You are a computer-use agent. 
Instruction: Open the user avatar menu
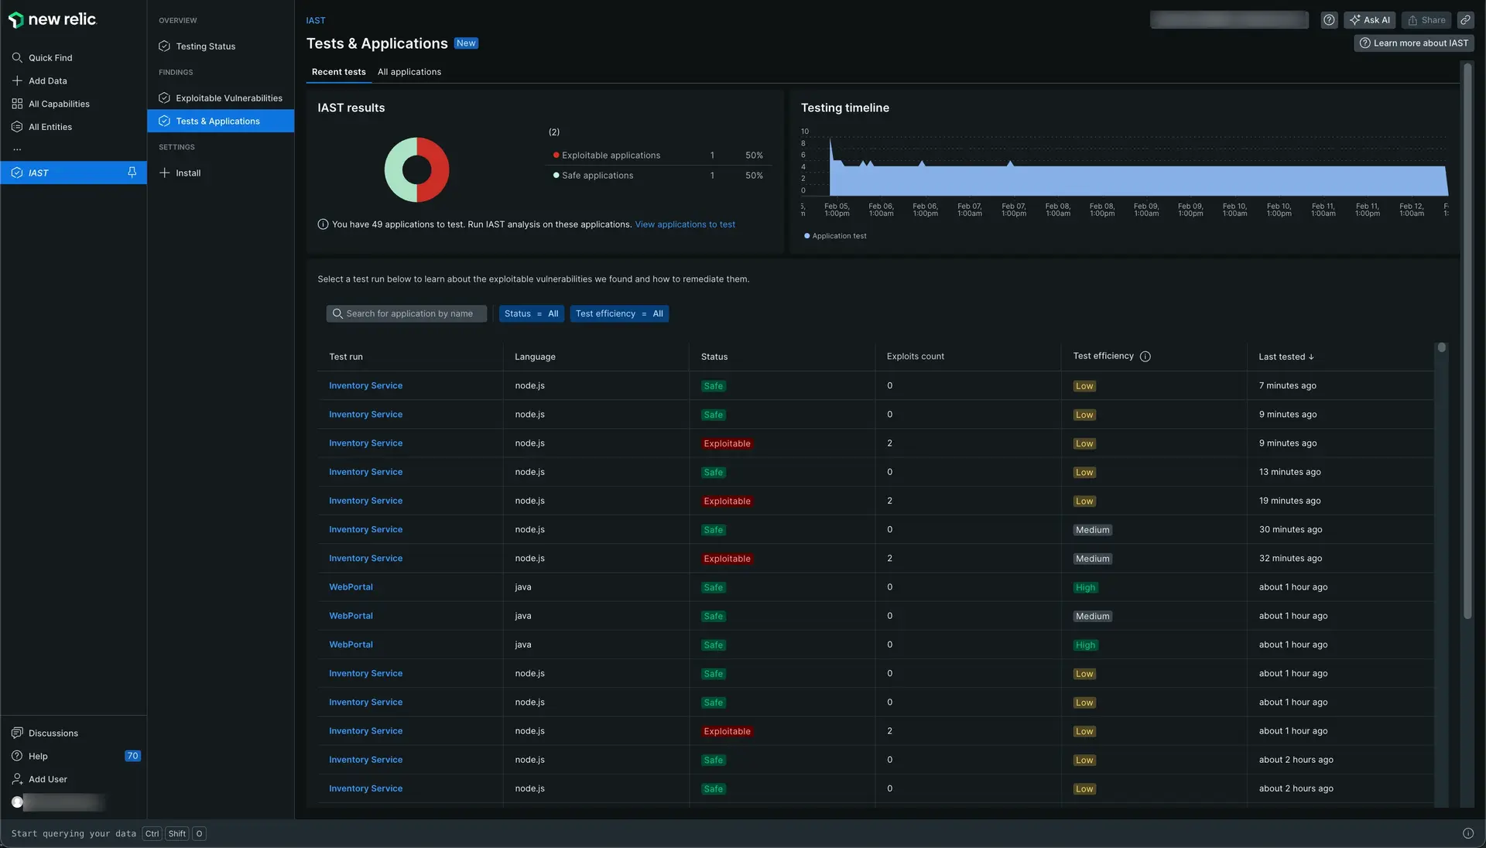[x=17, y=802]
